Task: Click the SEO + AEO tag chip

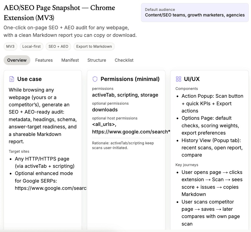Action: [x=58, y=47]
